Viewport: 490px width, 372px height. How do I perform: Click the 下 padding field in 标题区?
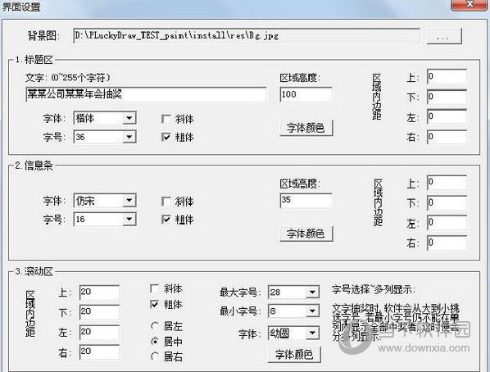coord(447,97)
